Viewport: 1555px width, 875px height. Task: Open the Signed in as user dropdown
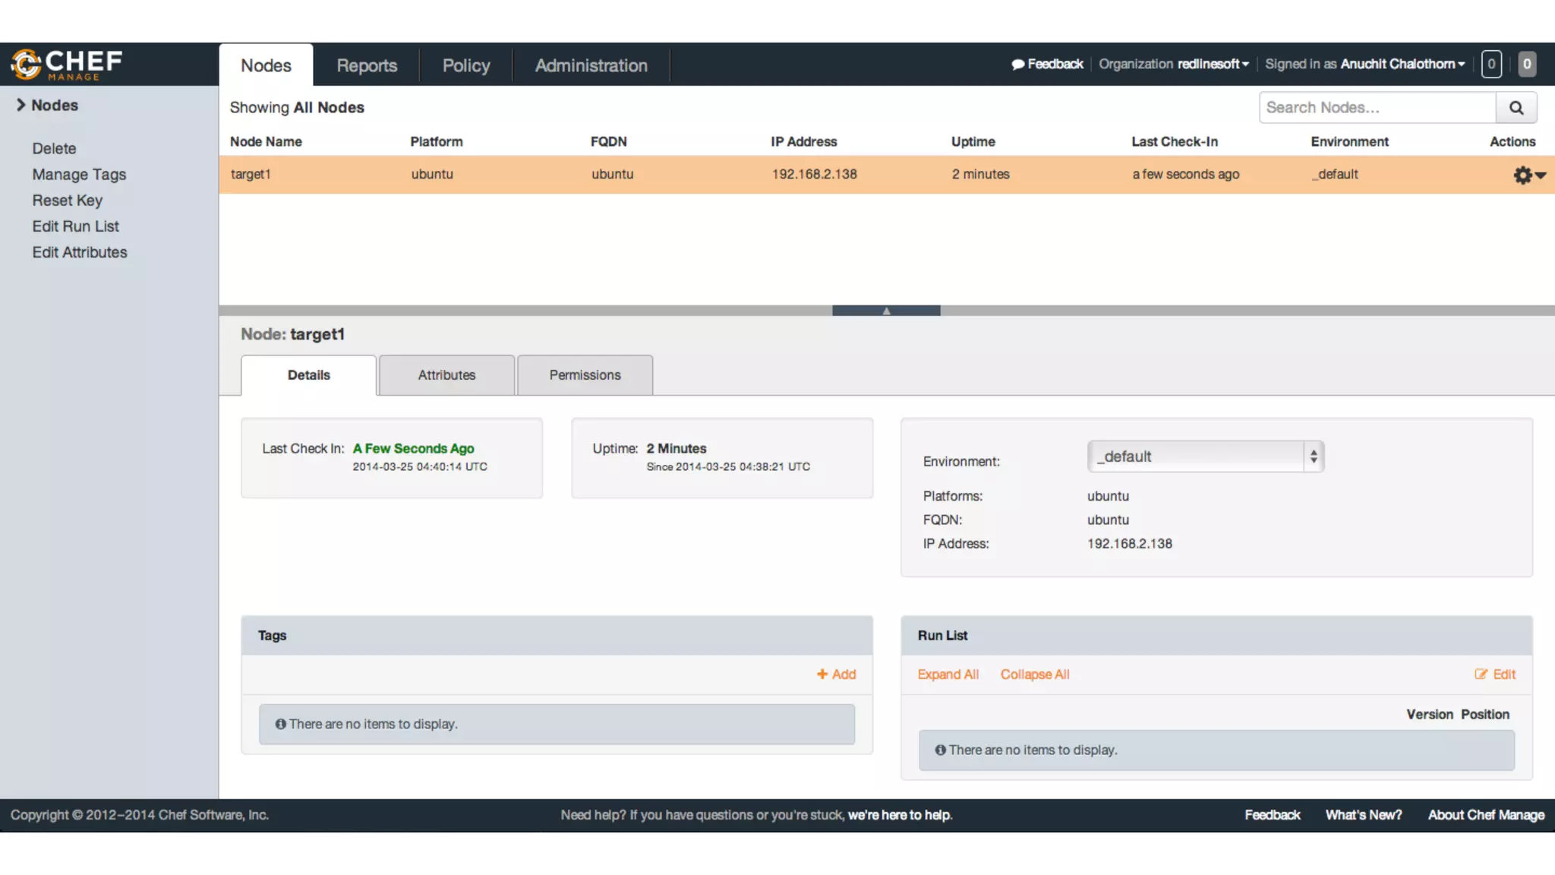[x=1365, y=64]
